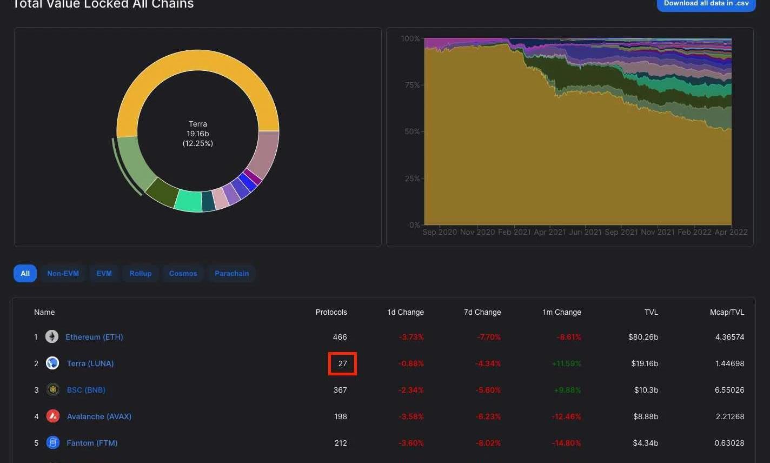Sort table by TVL column
The height and width of the screenshot is (463, 770).
click(651, 312)
